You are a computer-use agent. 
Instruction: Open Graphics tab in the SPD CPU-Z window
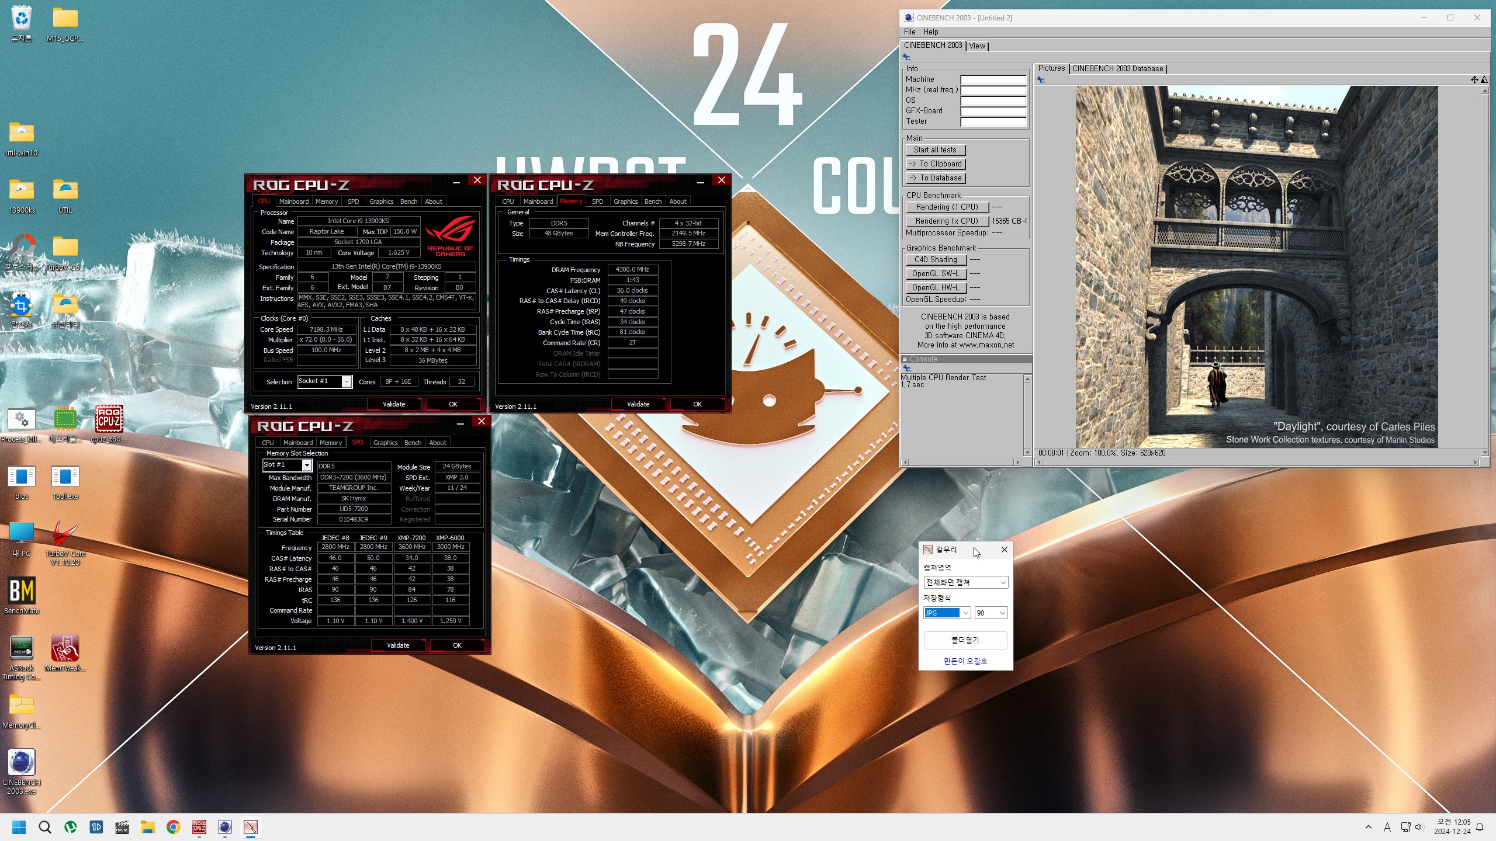pos(385,443)
